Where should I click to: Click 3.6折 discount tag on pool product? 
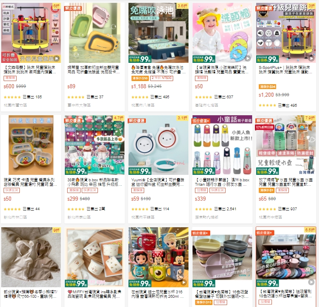tap(182, 6)
